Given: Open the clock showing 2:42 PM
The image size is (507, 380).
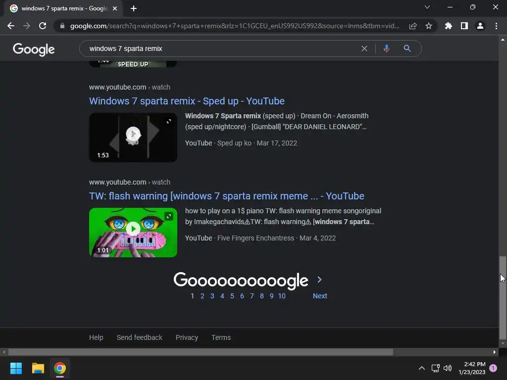Looking at the screenshot, I should pyautogui.click(x=472, y=368).
